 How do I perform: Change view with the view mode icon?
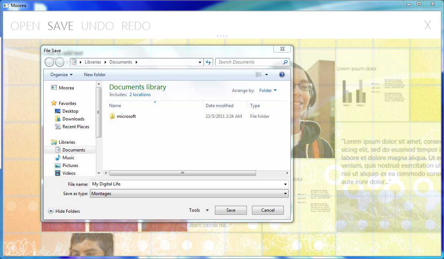[259, 75]
